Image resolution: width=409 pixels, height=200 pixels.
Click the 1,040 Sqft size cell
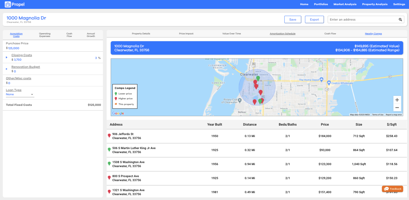359,164
